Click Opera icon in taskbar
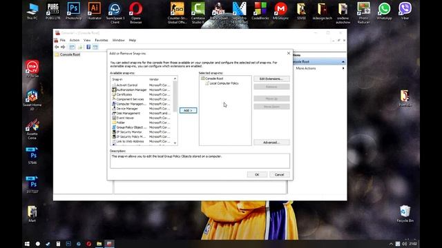Viewport: 442px width, 248px height. [89, 244]
